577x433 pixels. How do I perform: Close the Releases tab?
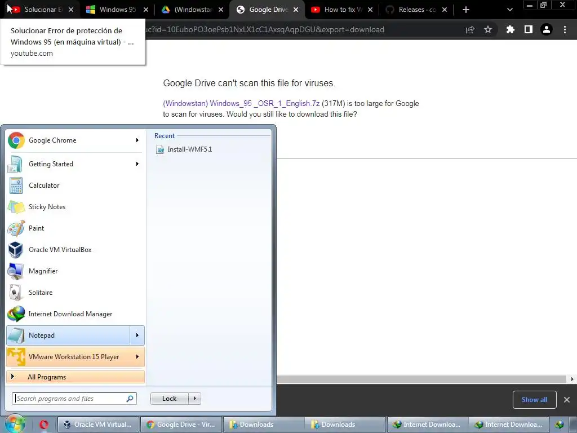coord(445,10)
